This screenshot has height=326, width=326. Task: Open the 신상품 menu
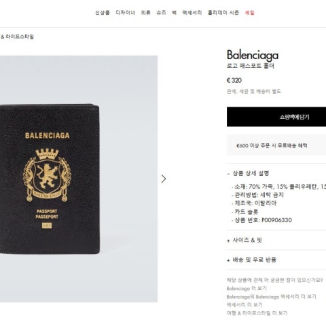coord(103,13)
